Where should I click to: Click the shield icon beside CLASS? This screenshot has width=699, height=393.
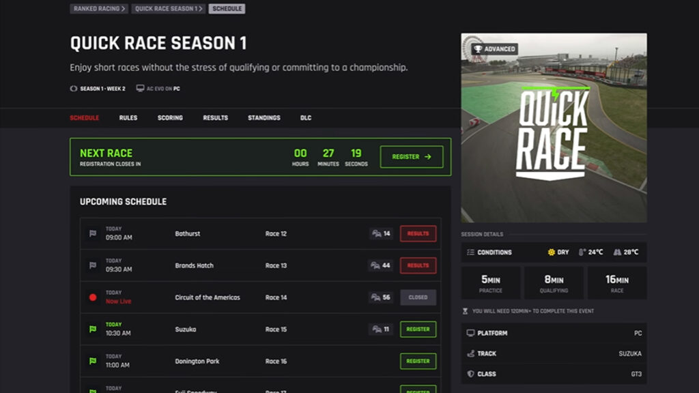470,374
